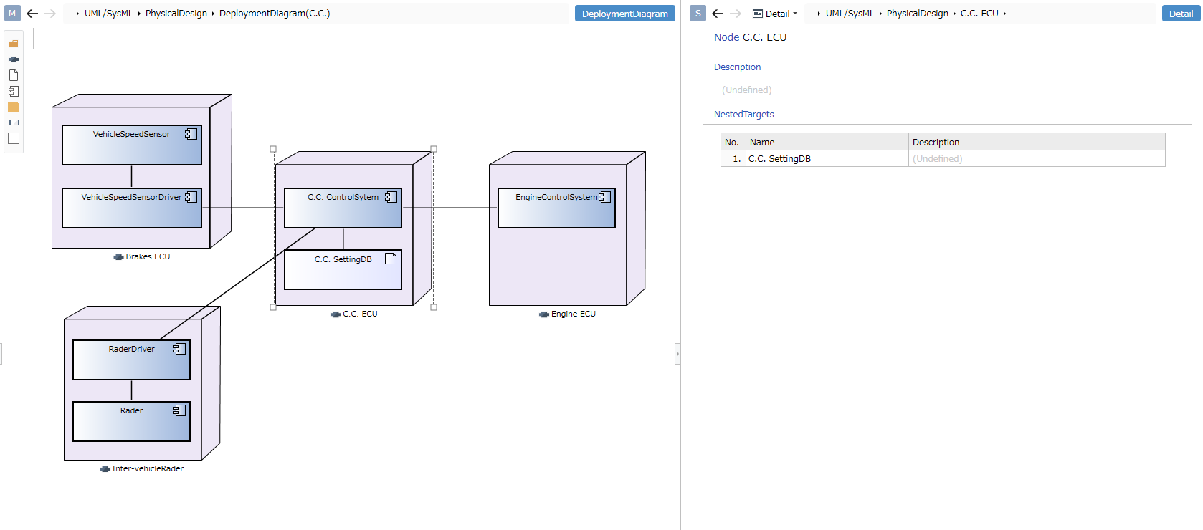The width and height of the screenshot is (1203, 530).
Task: Select the VehicleSpeedSensor component
Action: pos(132,145)
